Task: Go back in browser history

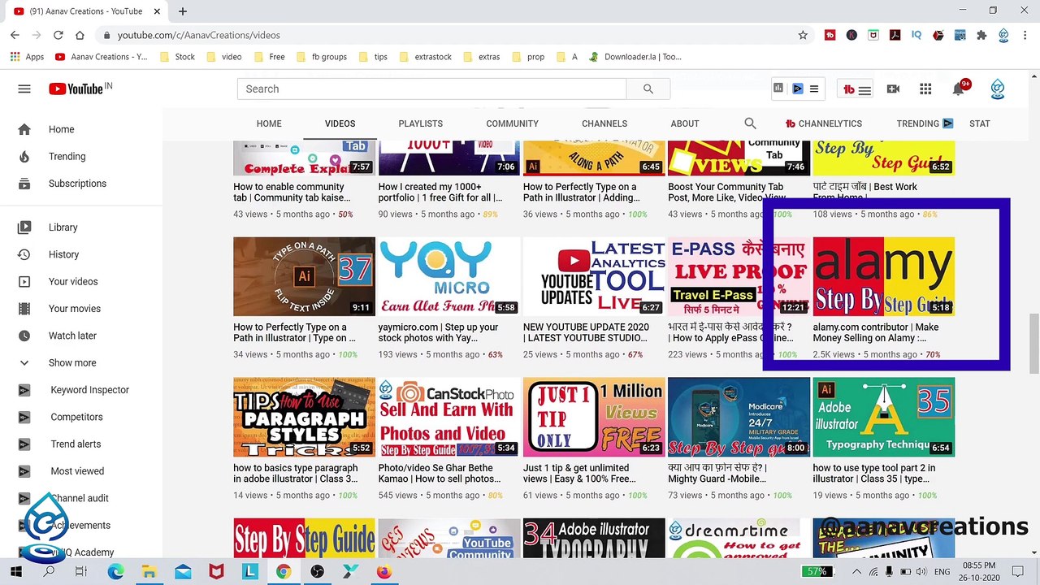Action: pyautogui.click(x=15, y=35)
